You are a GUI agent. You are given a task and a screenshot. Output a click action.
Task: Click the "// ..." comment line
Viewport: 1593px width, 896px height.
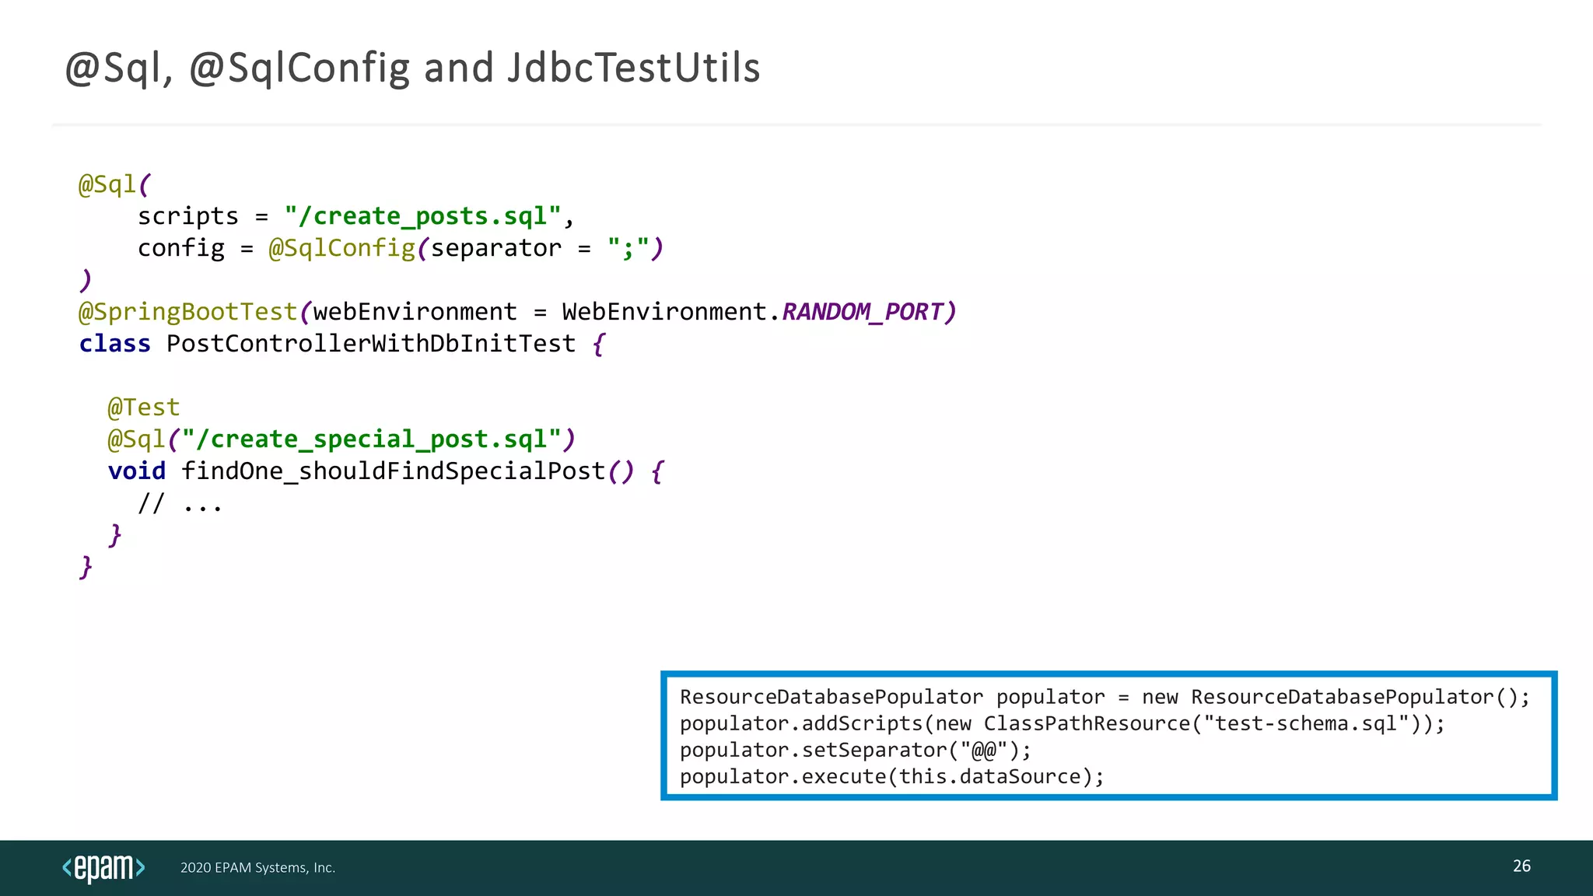180,504
